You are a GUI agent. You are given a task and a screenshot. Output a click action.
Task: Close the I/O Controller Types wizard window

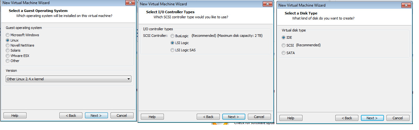[x=267, y=4]
